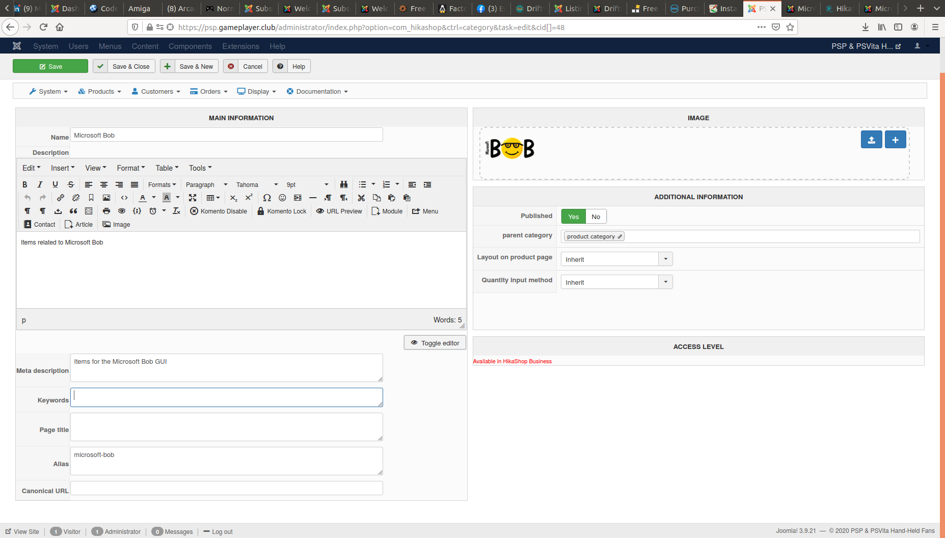Click the green Save button
This screenshot has height=538, width=945.
50,66
